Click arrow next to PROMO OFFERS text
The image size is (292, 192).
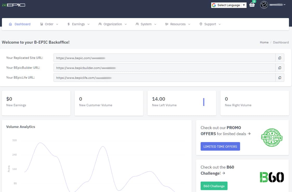tap(249, 134)
